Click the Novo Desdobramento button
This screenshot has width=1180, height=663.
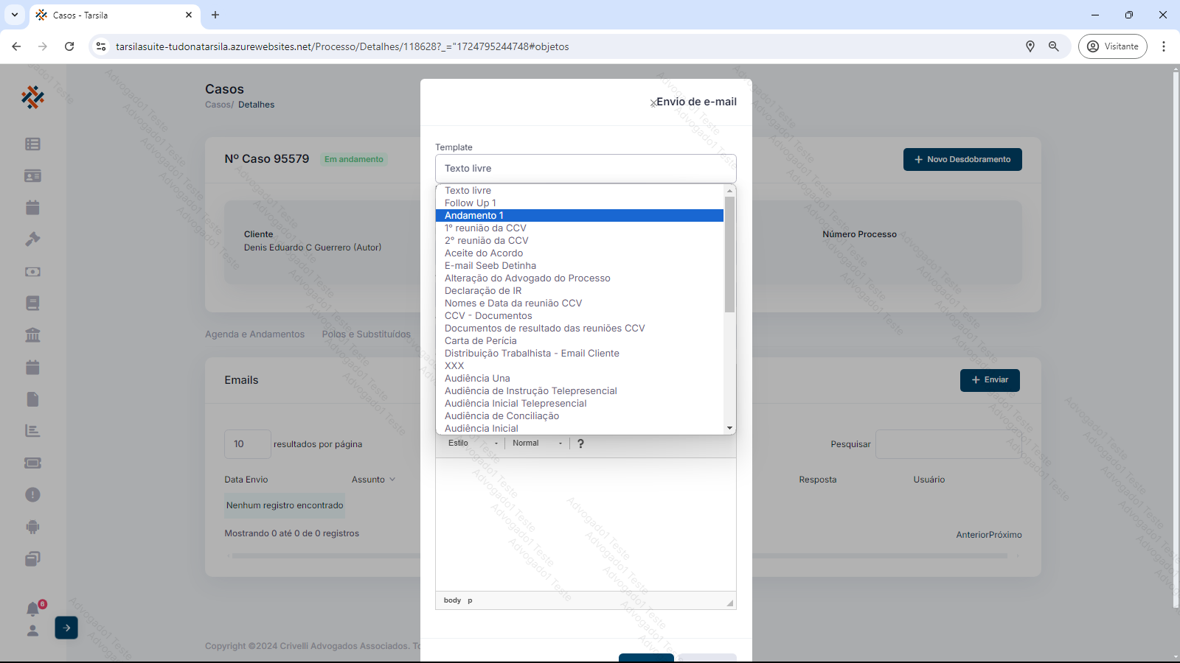(x=962, y=160)
